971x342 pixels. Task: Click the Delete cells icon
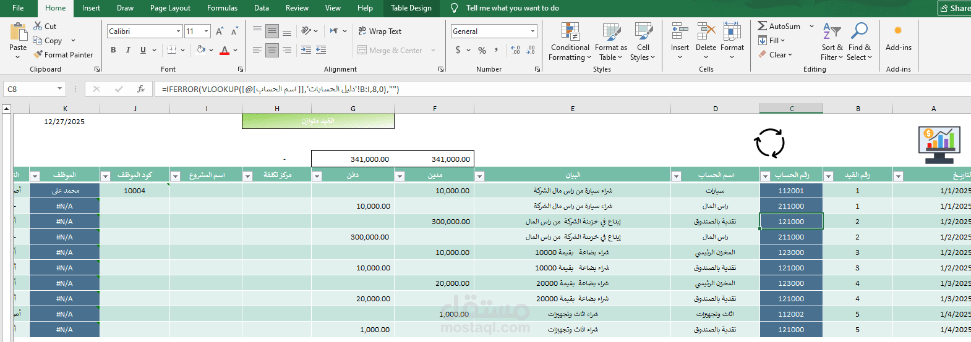(706, 31)
